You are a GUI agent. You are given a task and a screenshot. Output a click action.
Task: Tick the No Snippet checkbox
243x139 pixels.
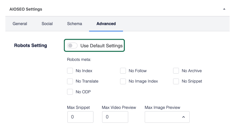click(x=176, y=81)
